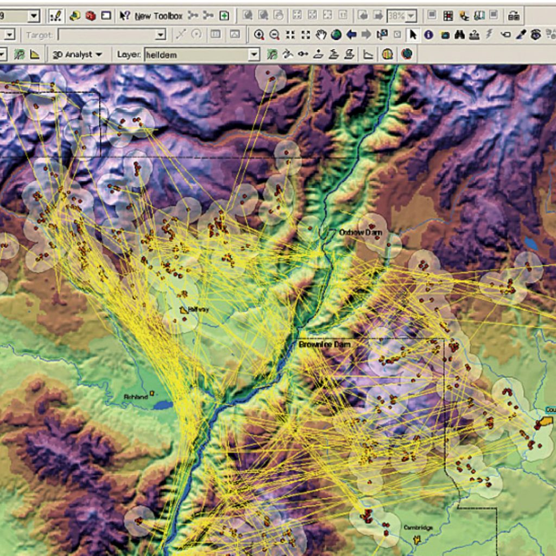Expand the Target layer dropdown
This screenshot has width=556, height=556.
[160, 35]
